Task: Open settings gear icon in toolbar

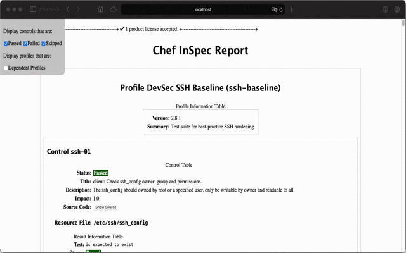Action: click(397, 9)
